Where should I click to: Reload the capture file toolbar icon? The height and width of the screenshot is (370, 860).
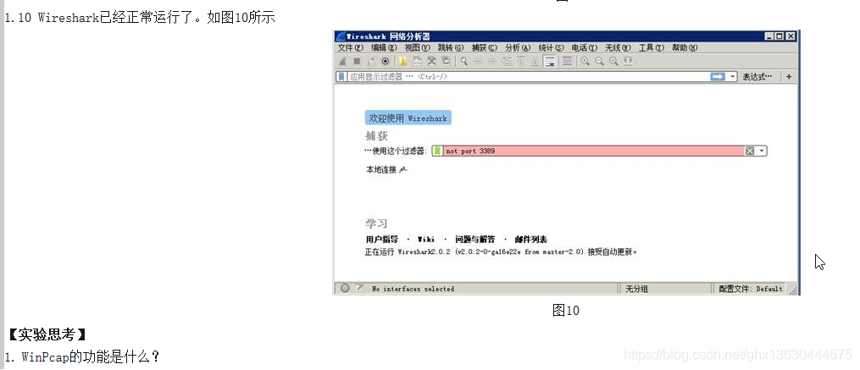click(x=446, y=62)
